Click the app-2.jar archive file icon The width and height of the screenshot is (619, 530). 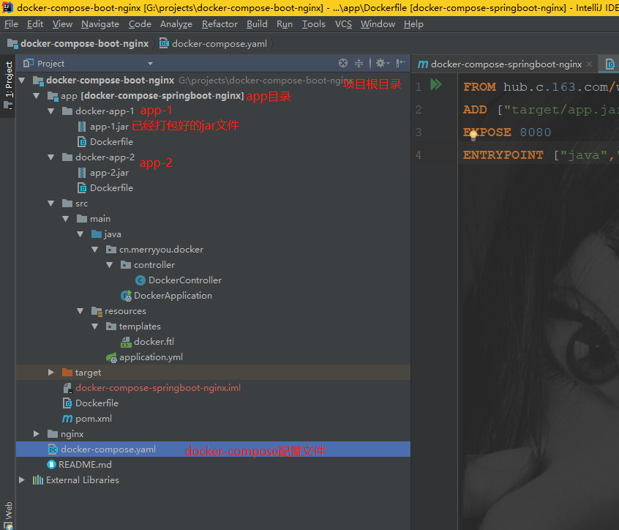82,173
